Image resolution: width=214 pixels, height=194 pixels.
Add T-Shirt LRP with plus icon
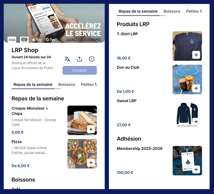click(x=196, y=55)
